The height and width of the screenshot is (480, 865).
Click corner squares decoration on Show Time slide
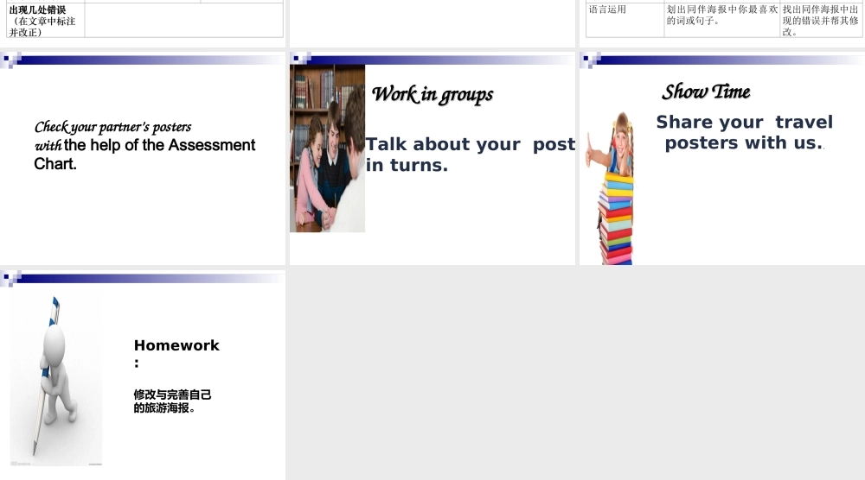point(591,60)
